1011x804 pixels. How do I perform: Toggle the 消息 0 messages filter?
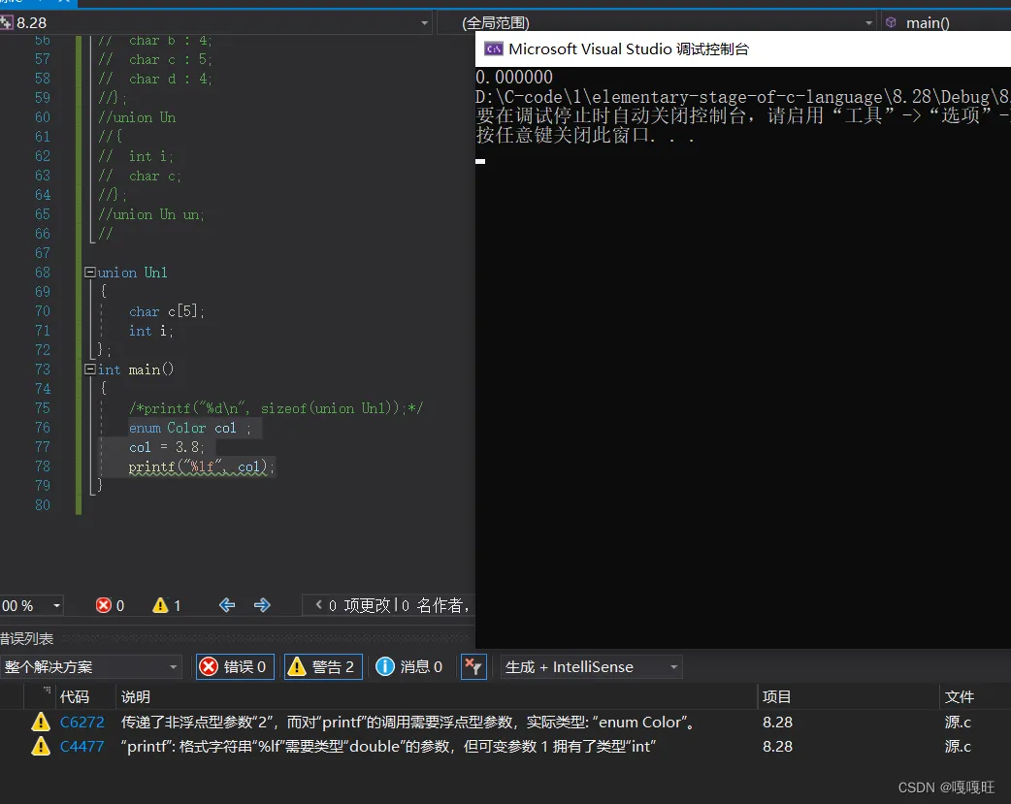pos(410,666)
